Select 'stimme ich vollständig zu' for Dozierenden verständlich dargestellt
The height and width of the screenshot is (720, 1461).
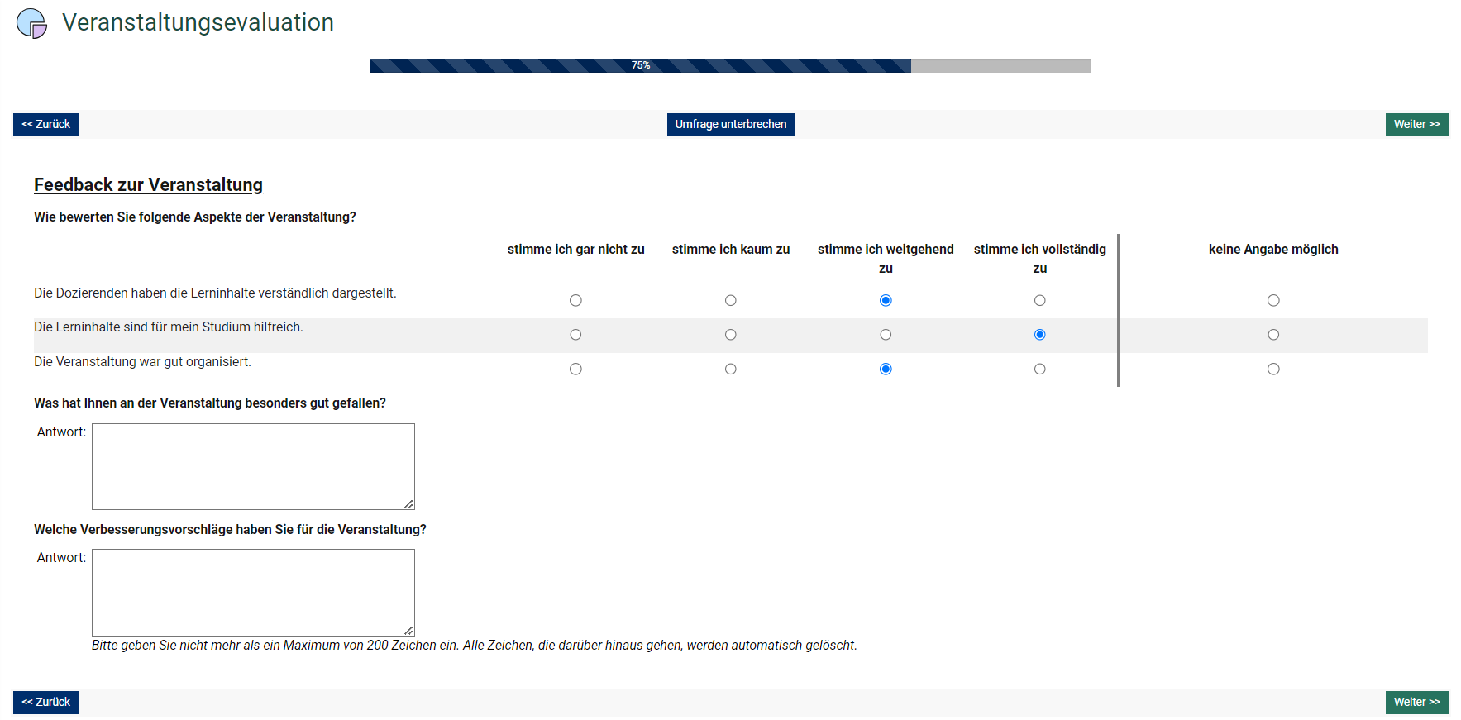[x=1039, y=300]
